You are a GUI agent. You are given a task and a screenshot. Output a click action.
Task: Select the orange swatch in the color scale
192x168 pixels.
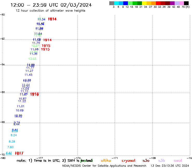click(x=154, y=3)
